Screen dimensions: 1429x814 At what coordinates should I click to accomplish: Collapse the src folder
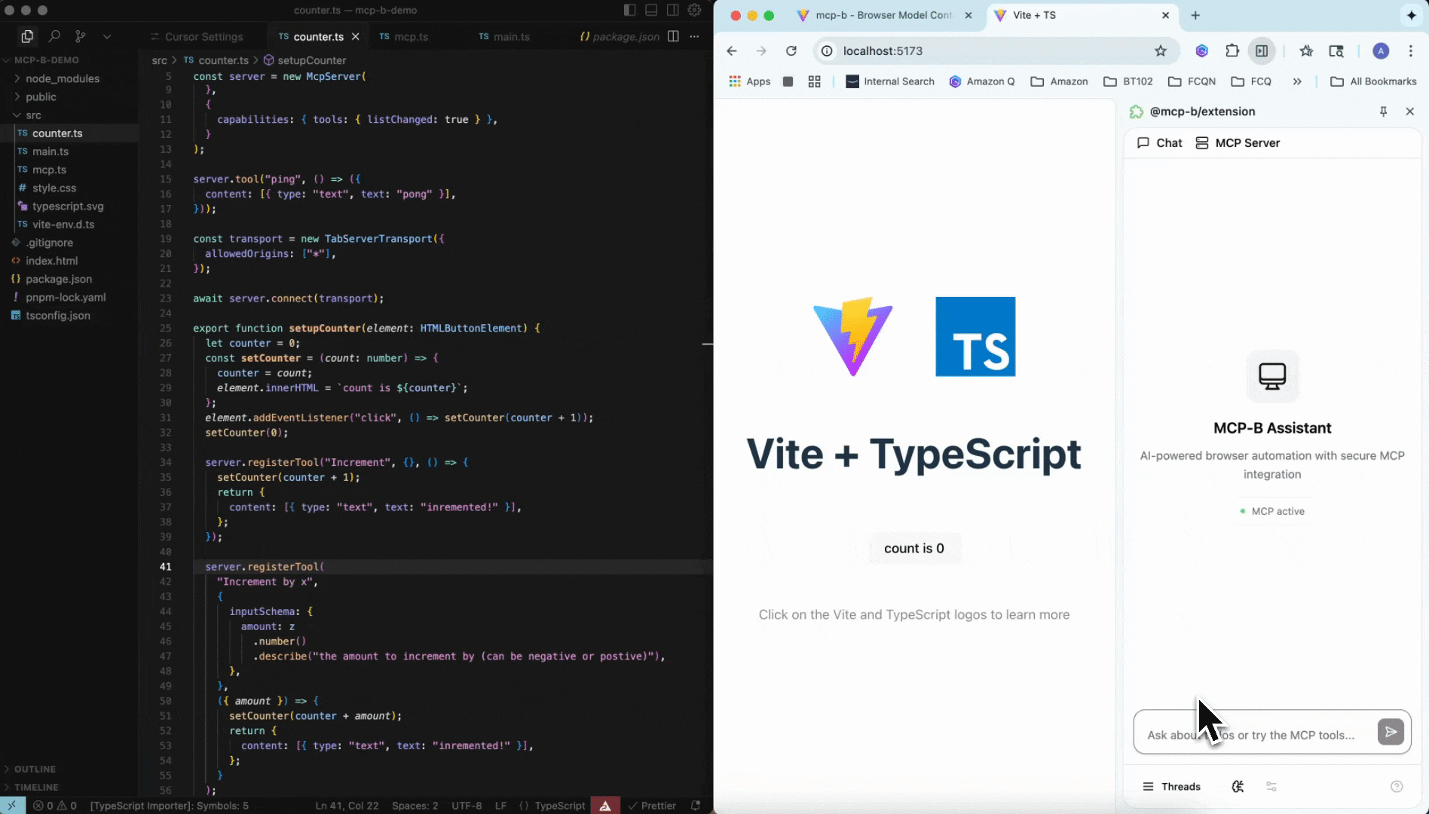click(x=33, y=115)
